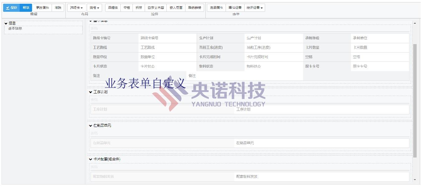Collapse the 工序计划 section
The height and width of the screenshot is (187, 421).
point(91,92)
